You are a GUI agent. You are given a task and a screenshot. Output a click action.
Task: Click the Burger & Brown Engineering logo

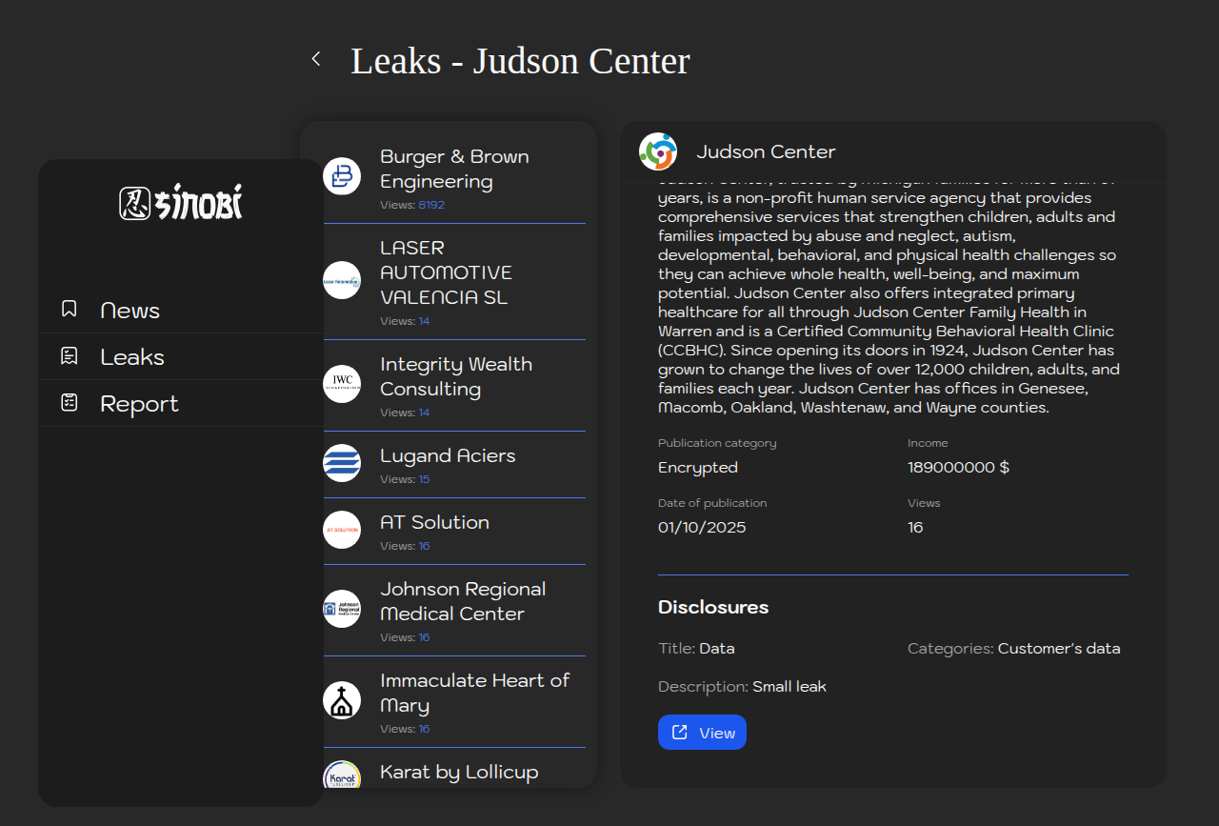coord(342,176)
